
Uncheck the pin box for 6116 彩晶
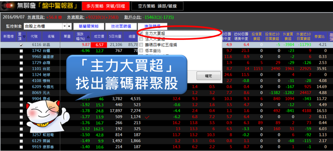coord(21,45)
